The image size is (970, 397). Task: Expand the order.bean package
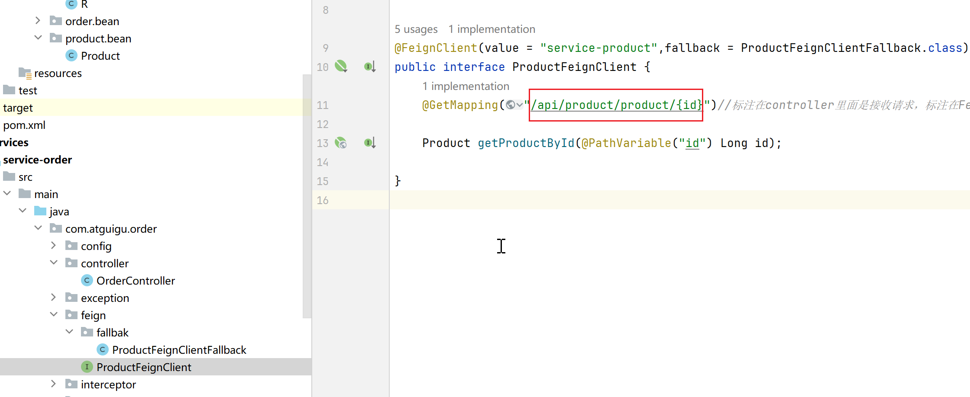pyautogui.click(x=38, y=20)
